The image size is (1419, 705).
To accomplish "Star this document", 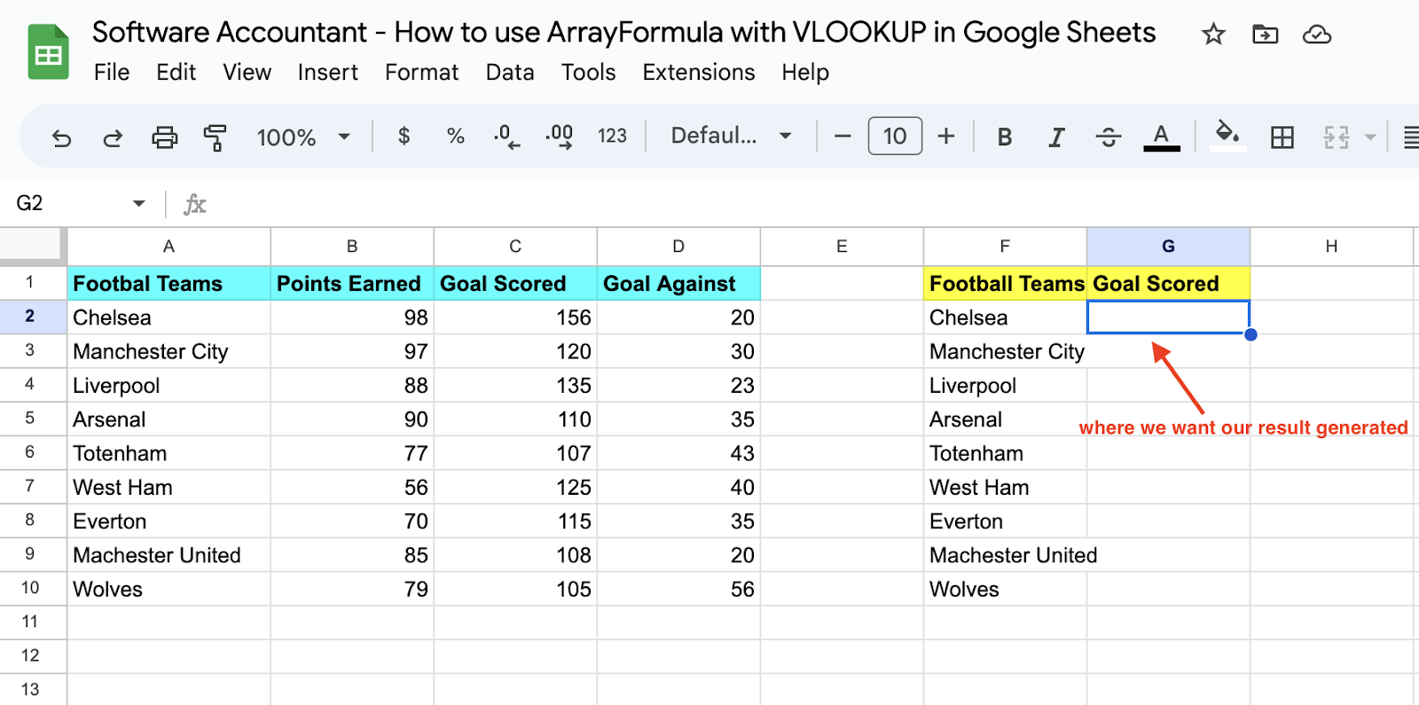I will coord(1213,35).
